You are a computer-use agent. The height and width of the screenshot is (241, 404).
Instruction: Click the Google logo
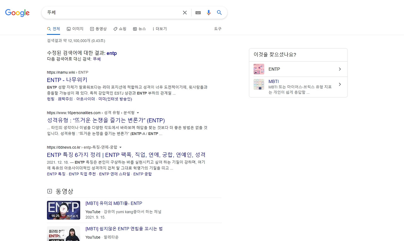(x=17, y=13)
